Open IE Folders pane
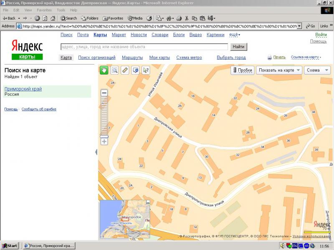The height and width of the screenshot is (250, 334). coord(90,18)
